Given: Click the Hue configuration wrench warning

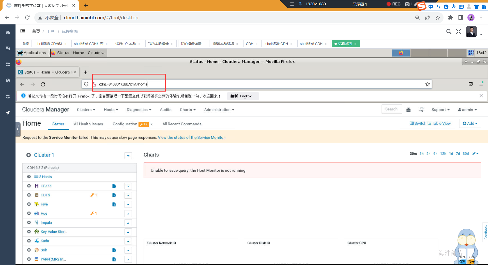Looking at the screenshot, I should click(x=94, y=213).
